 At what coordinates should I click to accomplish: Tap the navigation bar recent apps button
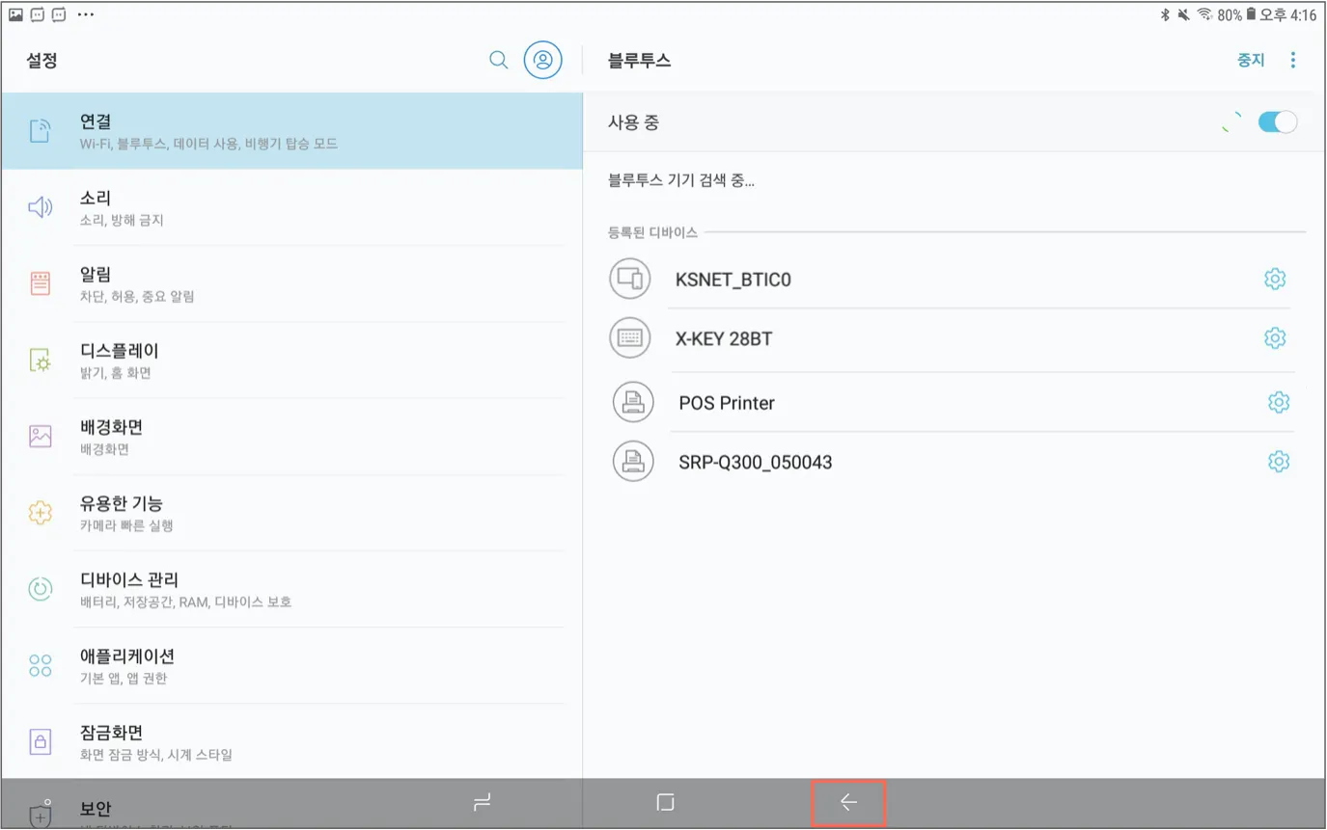point(483,802)
